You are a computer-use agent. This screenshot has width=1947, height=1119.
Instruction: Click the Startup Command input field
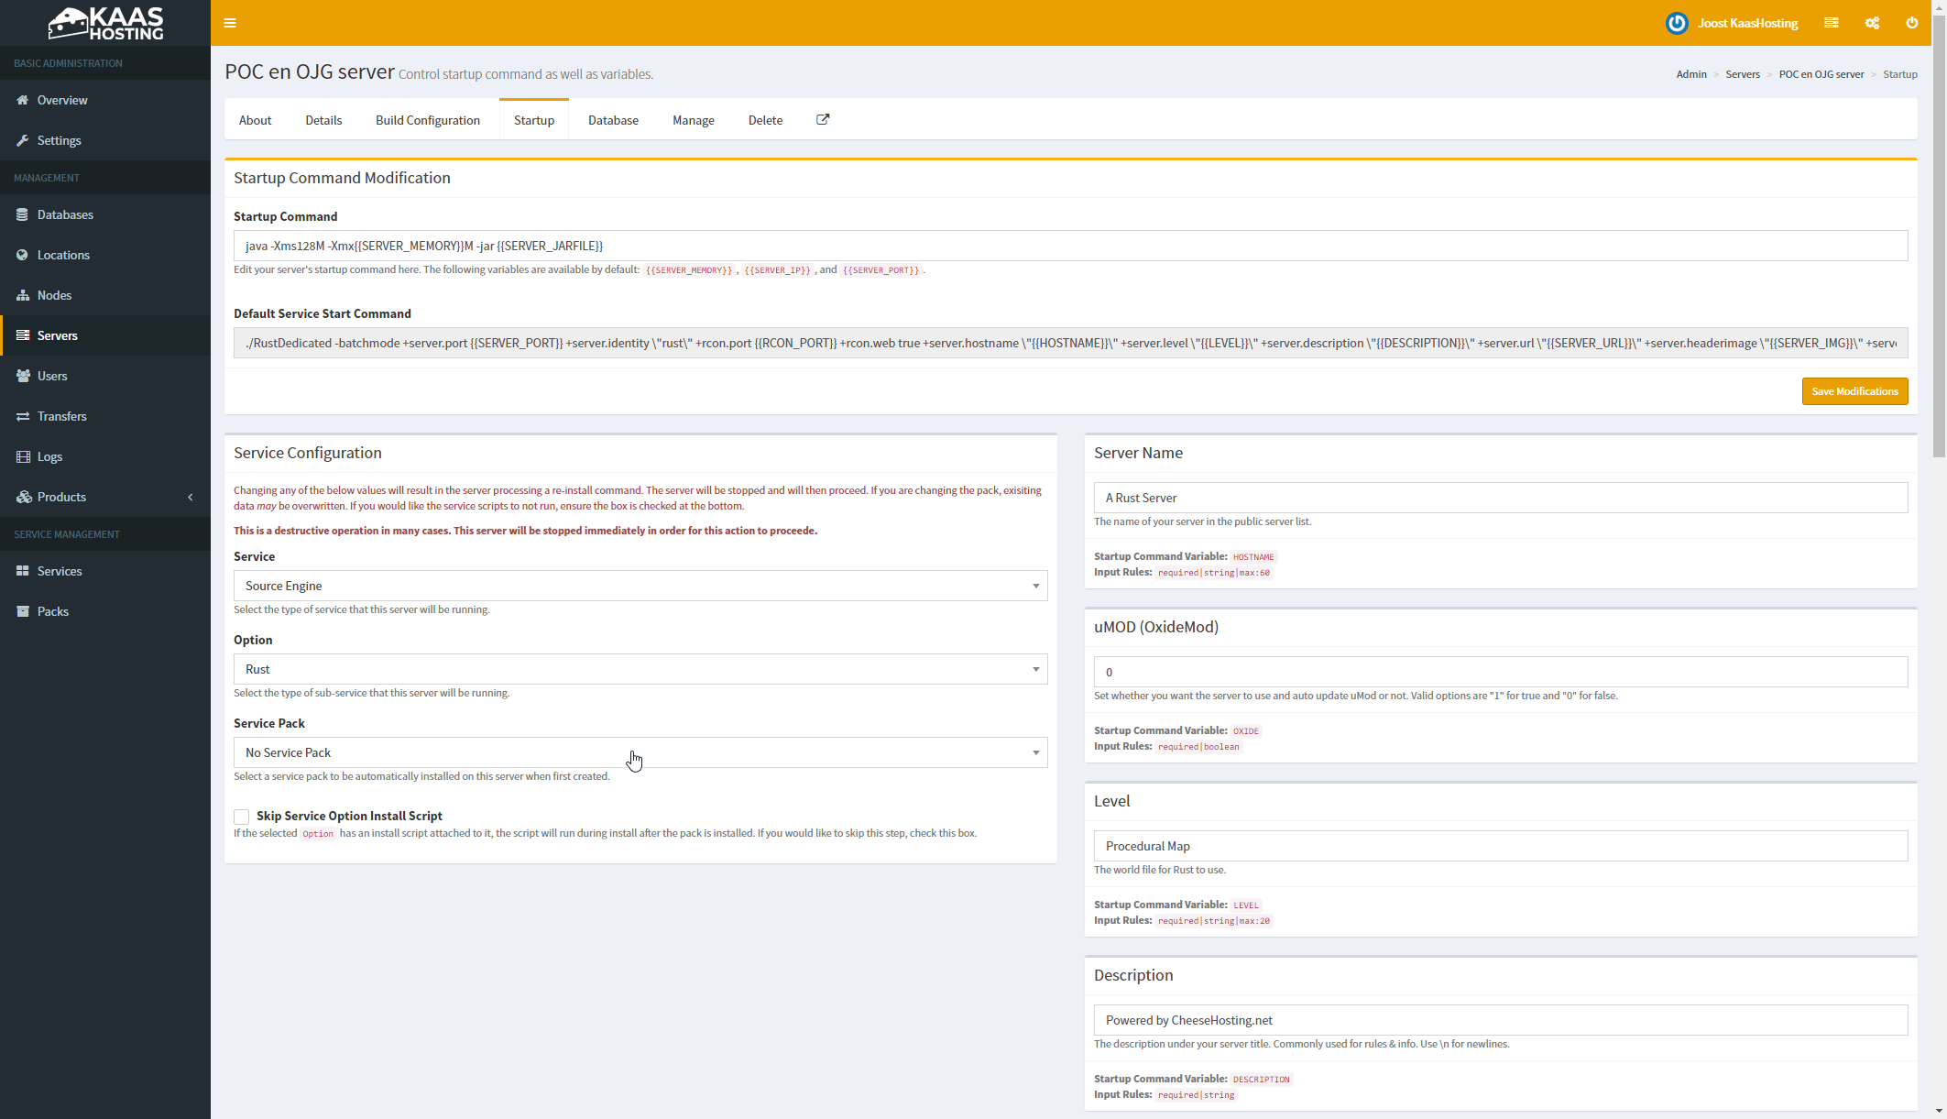click(x=1070, y=246)
